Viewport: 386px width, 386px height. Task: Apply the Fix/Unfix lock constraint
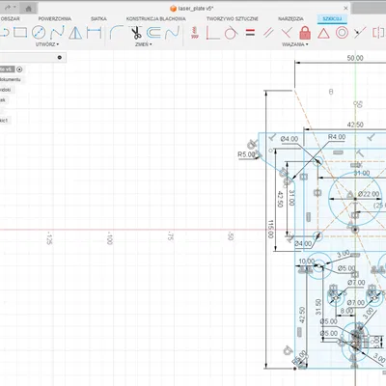[305, 33]
